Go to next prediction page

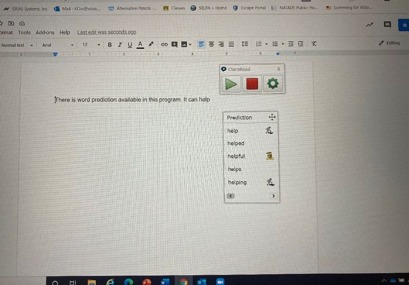273,196
